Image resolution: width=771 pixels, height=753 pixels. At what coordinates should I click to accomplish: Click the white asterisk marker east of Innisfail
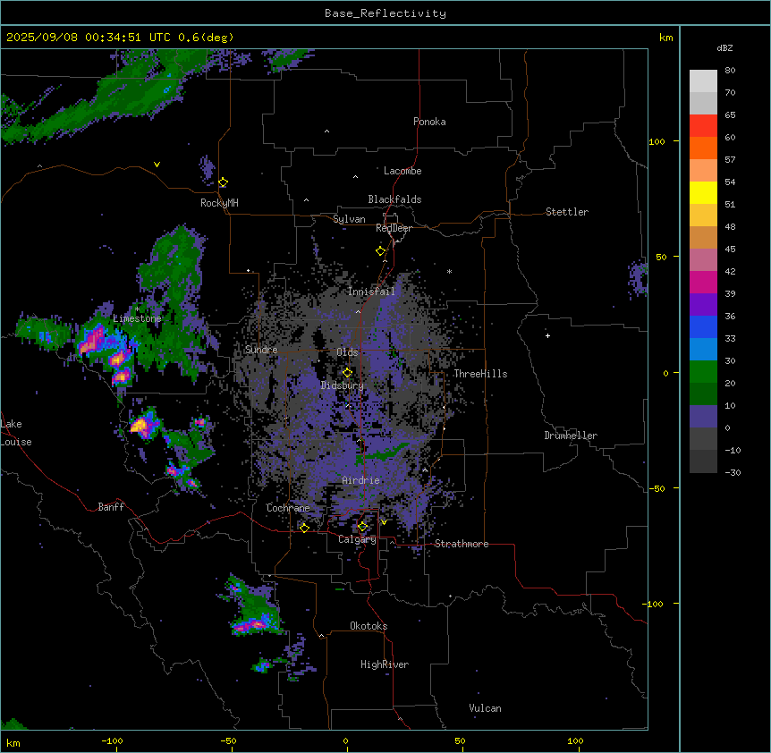449,271
